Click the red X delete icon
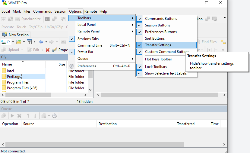Image resolution: width=250 pixels, height=153 pixels. (48, 50)
